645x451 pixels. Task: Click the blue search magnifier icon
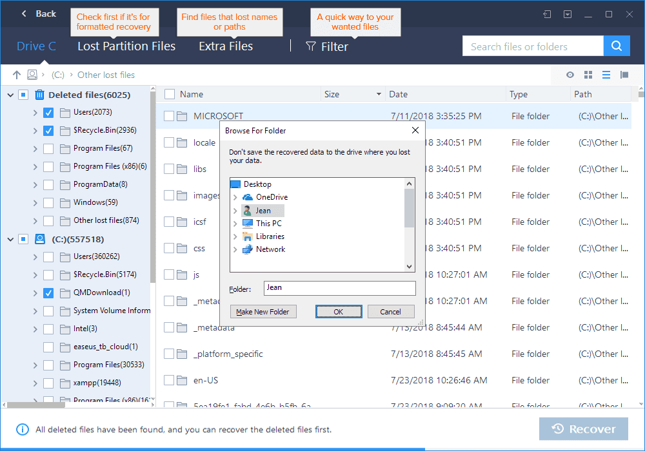pos(617,46)
